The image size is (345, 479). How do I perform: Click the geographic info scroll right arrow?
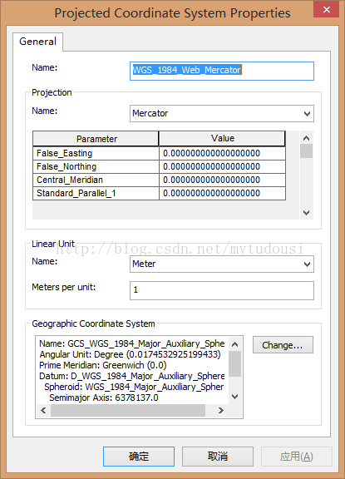click(221, 410)
